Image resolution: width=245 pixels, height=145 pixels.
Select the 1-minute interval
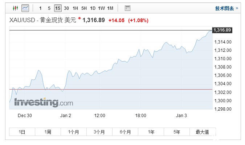[x=40, y=8]
